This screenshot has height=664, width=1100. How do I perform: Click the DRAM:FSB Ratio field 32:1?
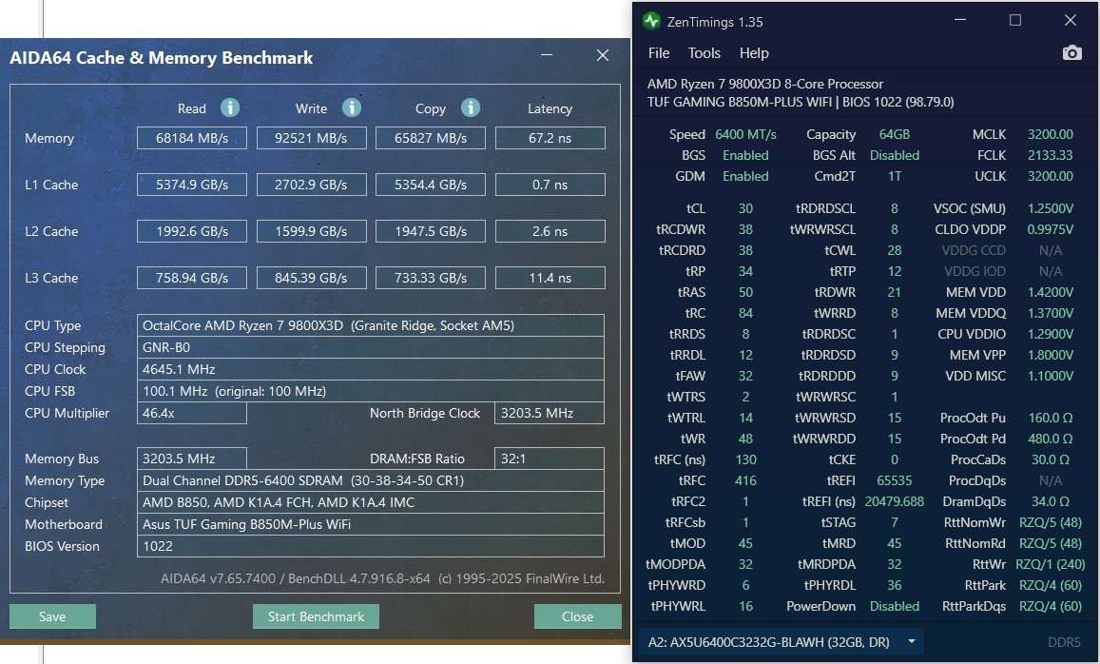550,459
